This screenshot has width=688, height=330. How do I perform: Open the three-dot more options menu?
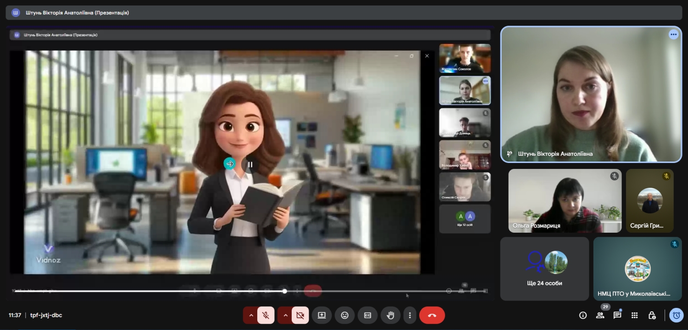(410, 315)
